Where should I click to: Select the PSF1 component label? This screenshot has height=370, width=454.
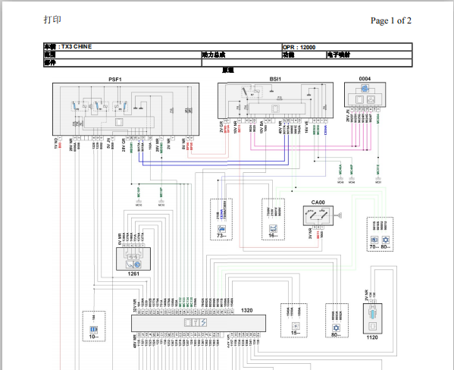pyautogui.click(x=115, y=80)
